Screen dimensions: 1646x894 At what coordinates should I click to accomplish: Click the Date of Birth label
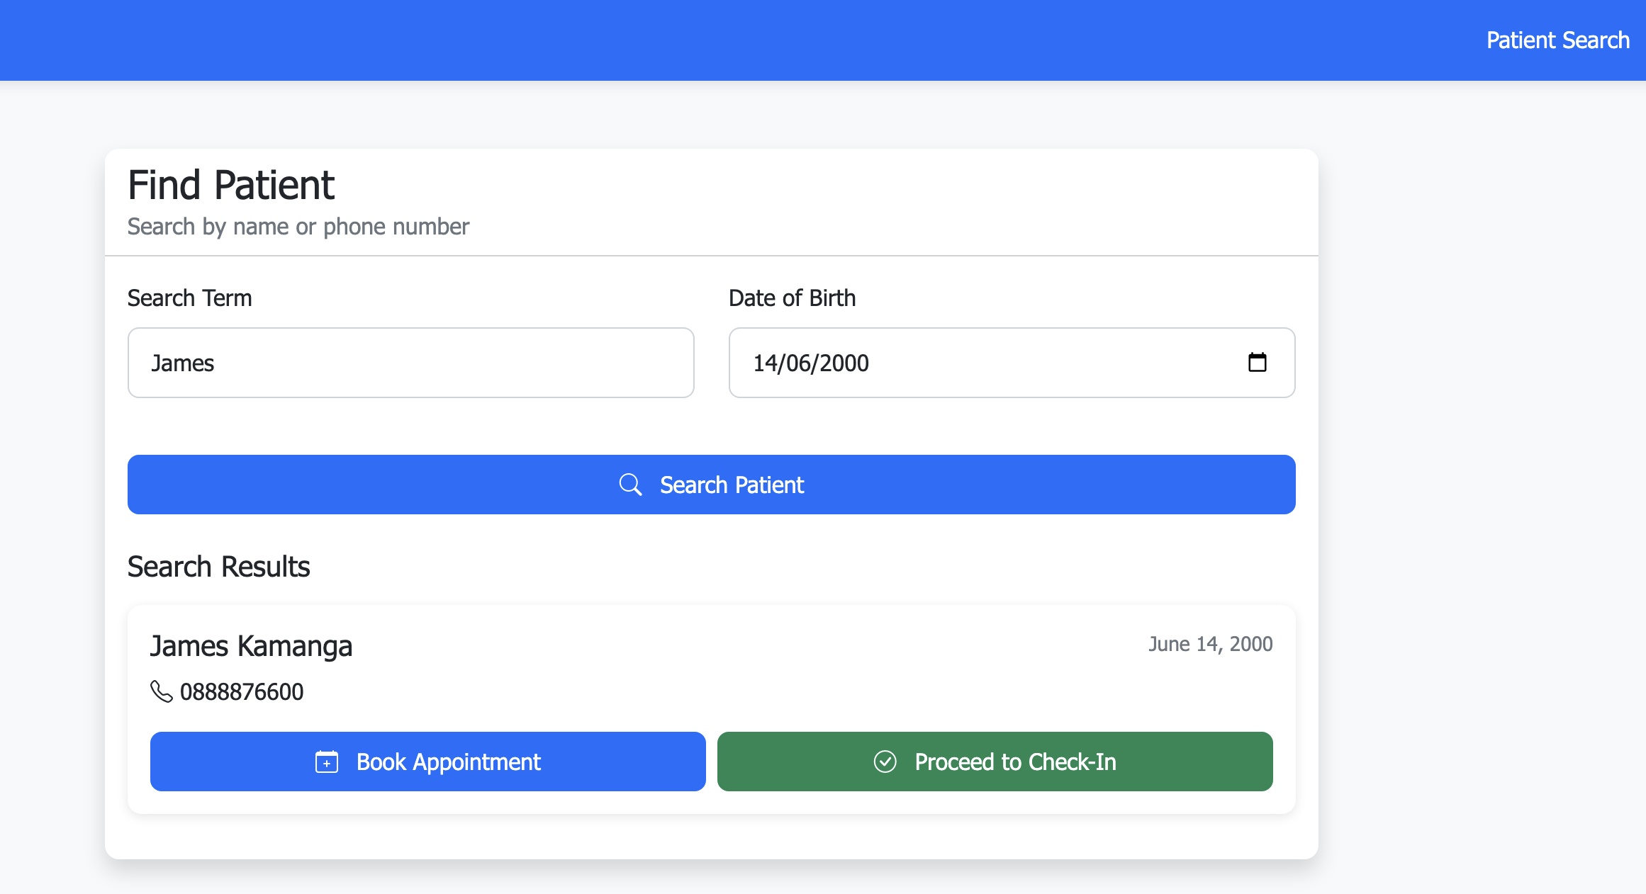(792, 298)
